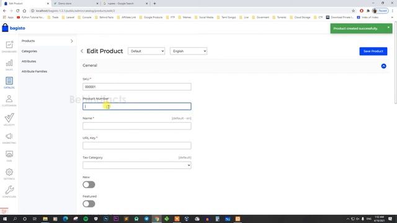The image size is (397, 223).
Task: Click the URL Key input field
Action: click(x=136, y=146)
